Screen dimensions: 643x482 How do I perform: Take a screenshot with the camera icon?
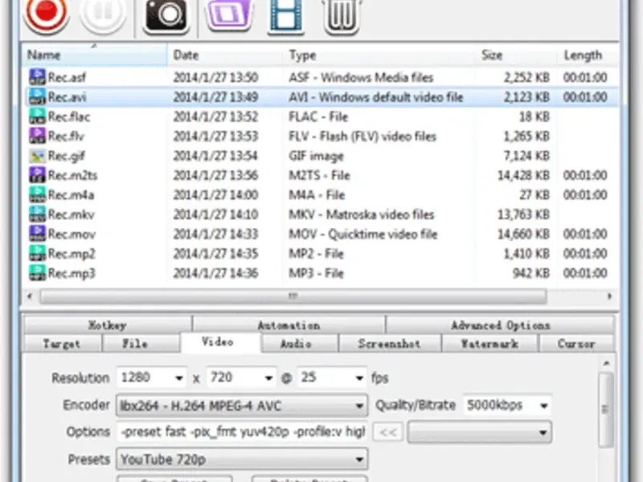tap(166, 15)
